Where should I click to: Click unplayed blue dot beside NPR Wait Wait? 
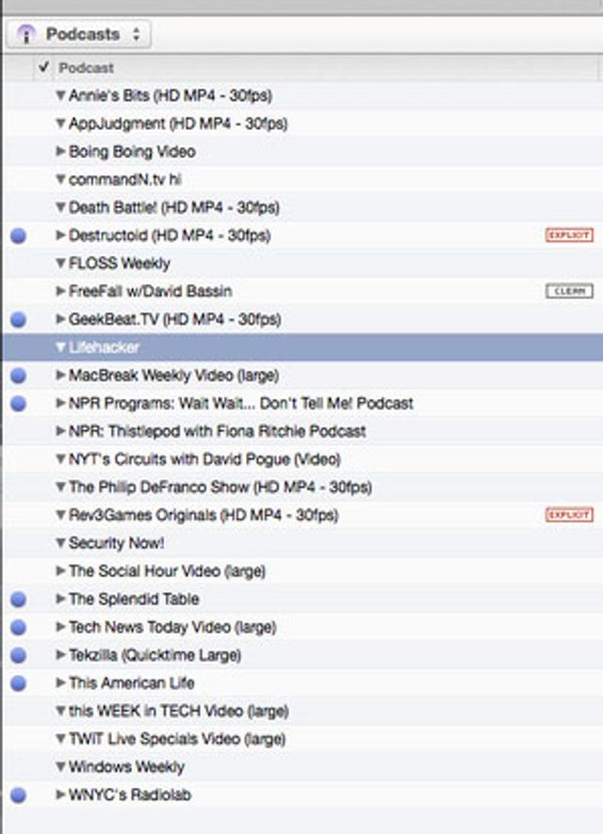tap(19, 404)
